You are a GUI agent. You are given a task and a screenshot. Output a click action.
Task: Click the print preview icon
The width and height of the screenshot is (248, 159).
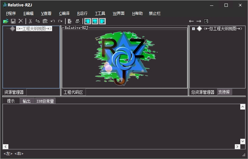tap(69, 21)
